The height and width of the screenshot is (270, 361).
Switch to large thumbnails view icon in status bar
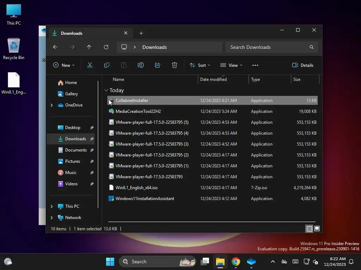317,229
